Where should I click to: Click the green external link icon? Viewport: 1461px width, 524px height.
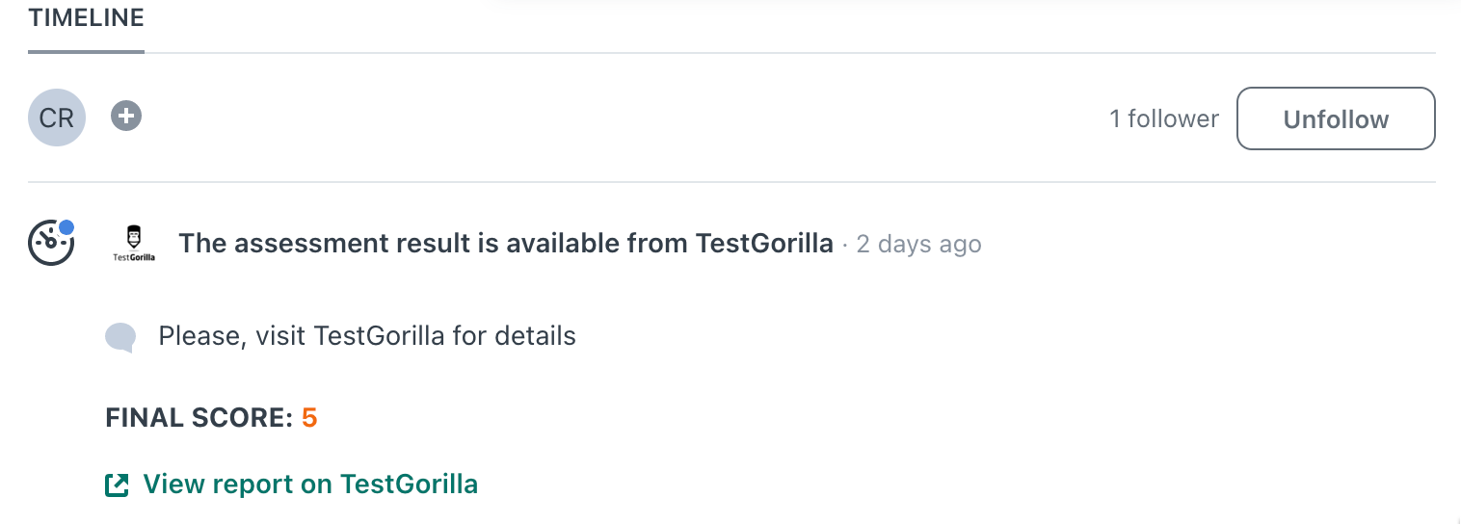tap(117, 485)
